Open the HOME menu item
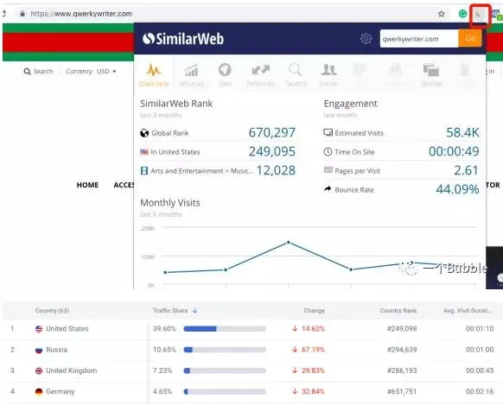503x405 pixels. (87, 185)
